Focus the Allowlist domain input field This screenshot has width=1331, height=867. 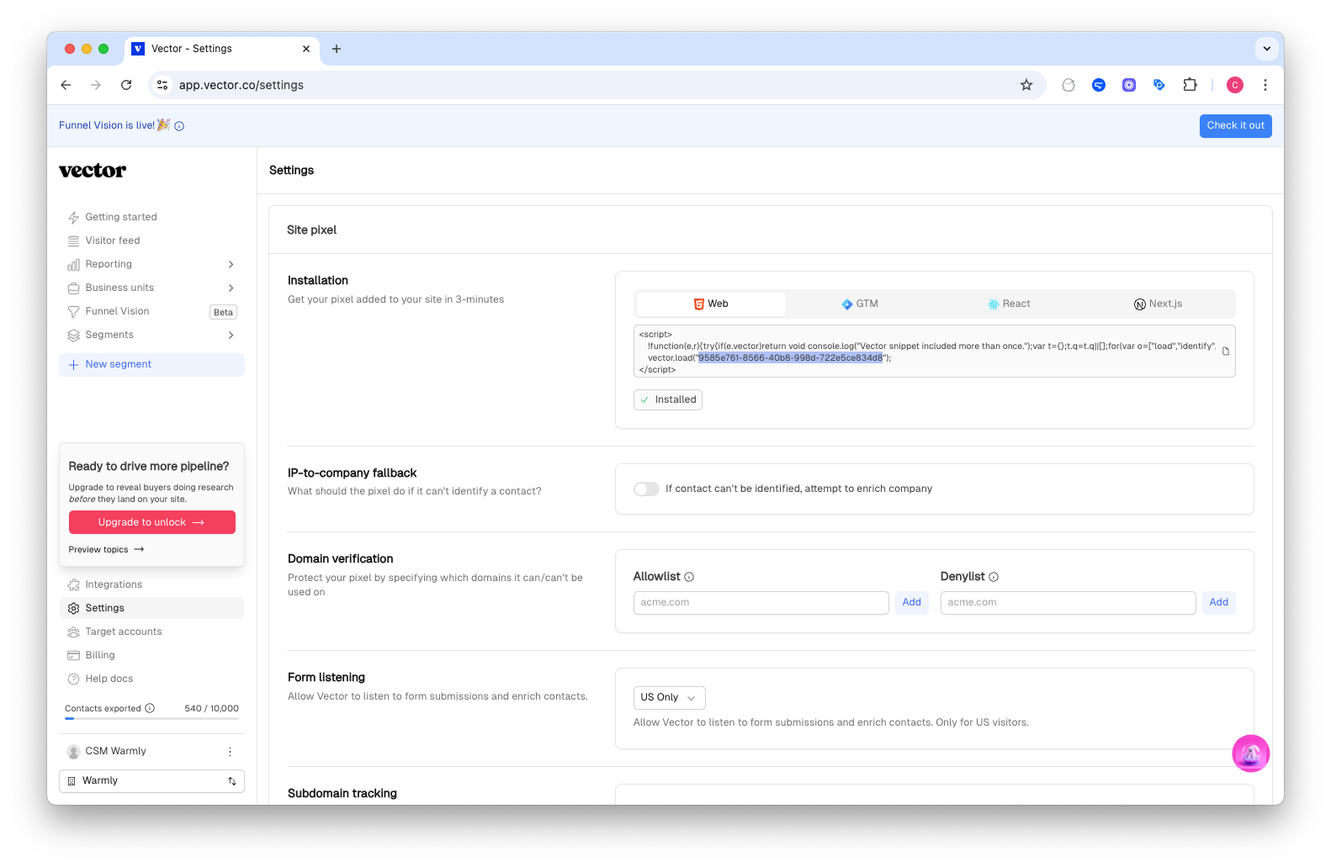761,603
